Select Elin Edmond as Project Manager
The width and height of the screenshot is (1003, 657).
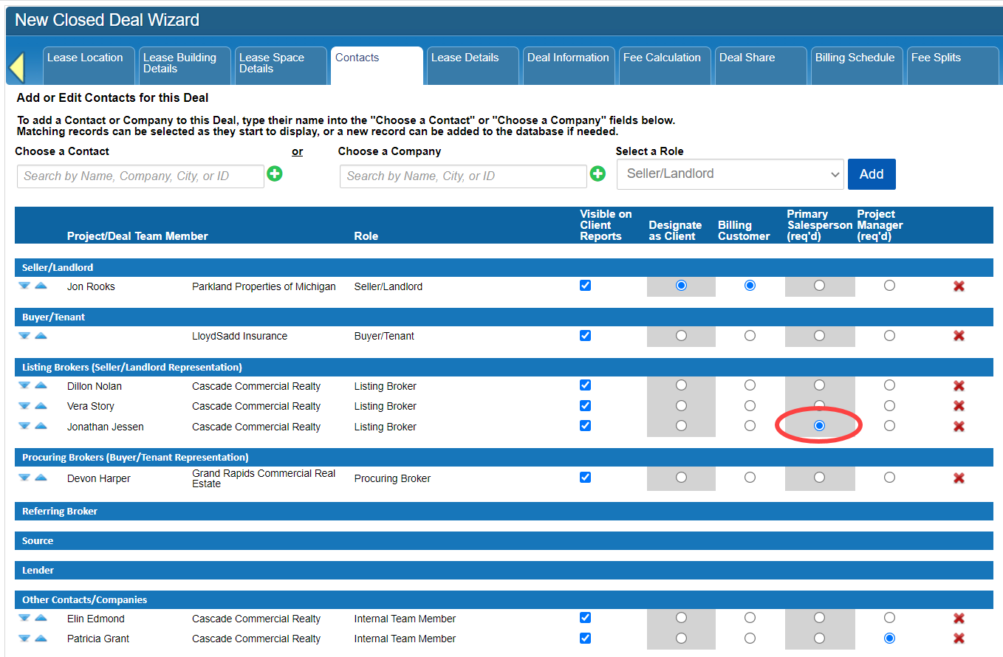point(889,618)
